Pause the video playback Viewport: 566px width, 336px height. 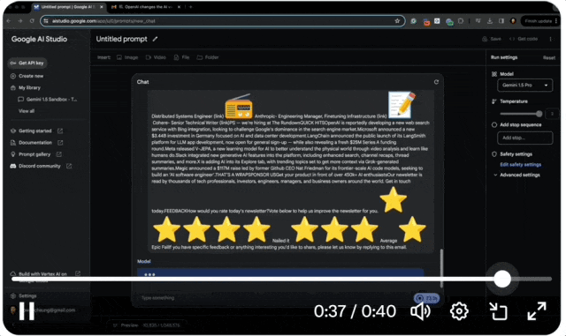click(27, 310)
